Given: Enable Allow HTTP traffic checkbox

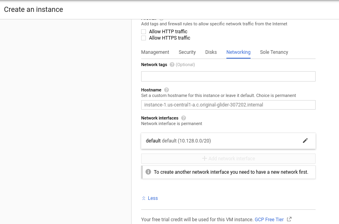Looking at the screenshot, I should coord(144,32).
